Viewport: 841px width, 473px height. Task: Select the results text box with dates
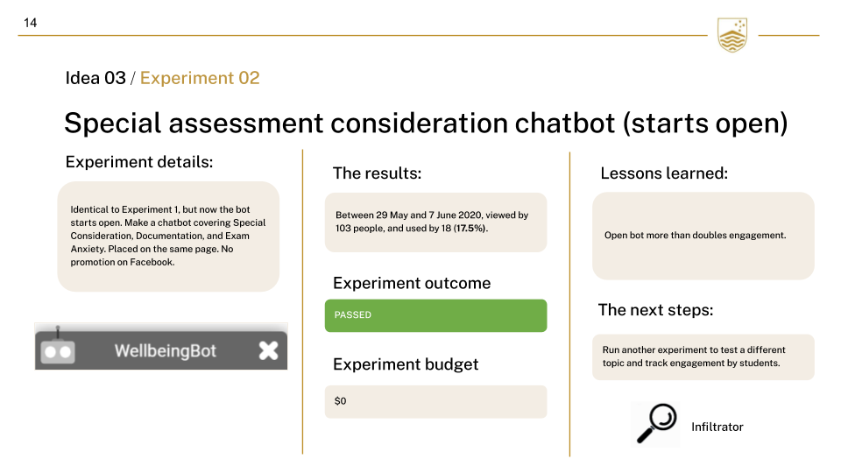tap(435, 222)
